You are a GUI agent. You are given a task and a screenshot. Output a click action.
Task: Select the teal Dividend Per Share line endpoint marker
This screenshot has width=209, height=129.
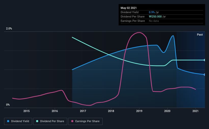tap(204, 60)
